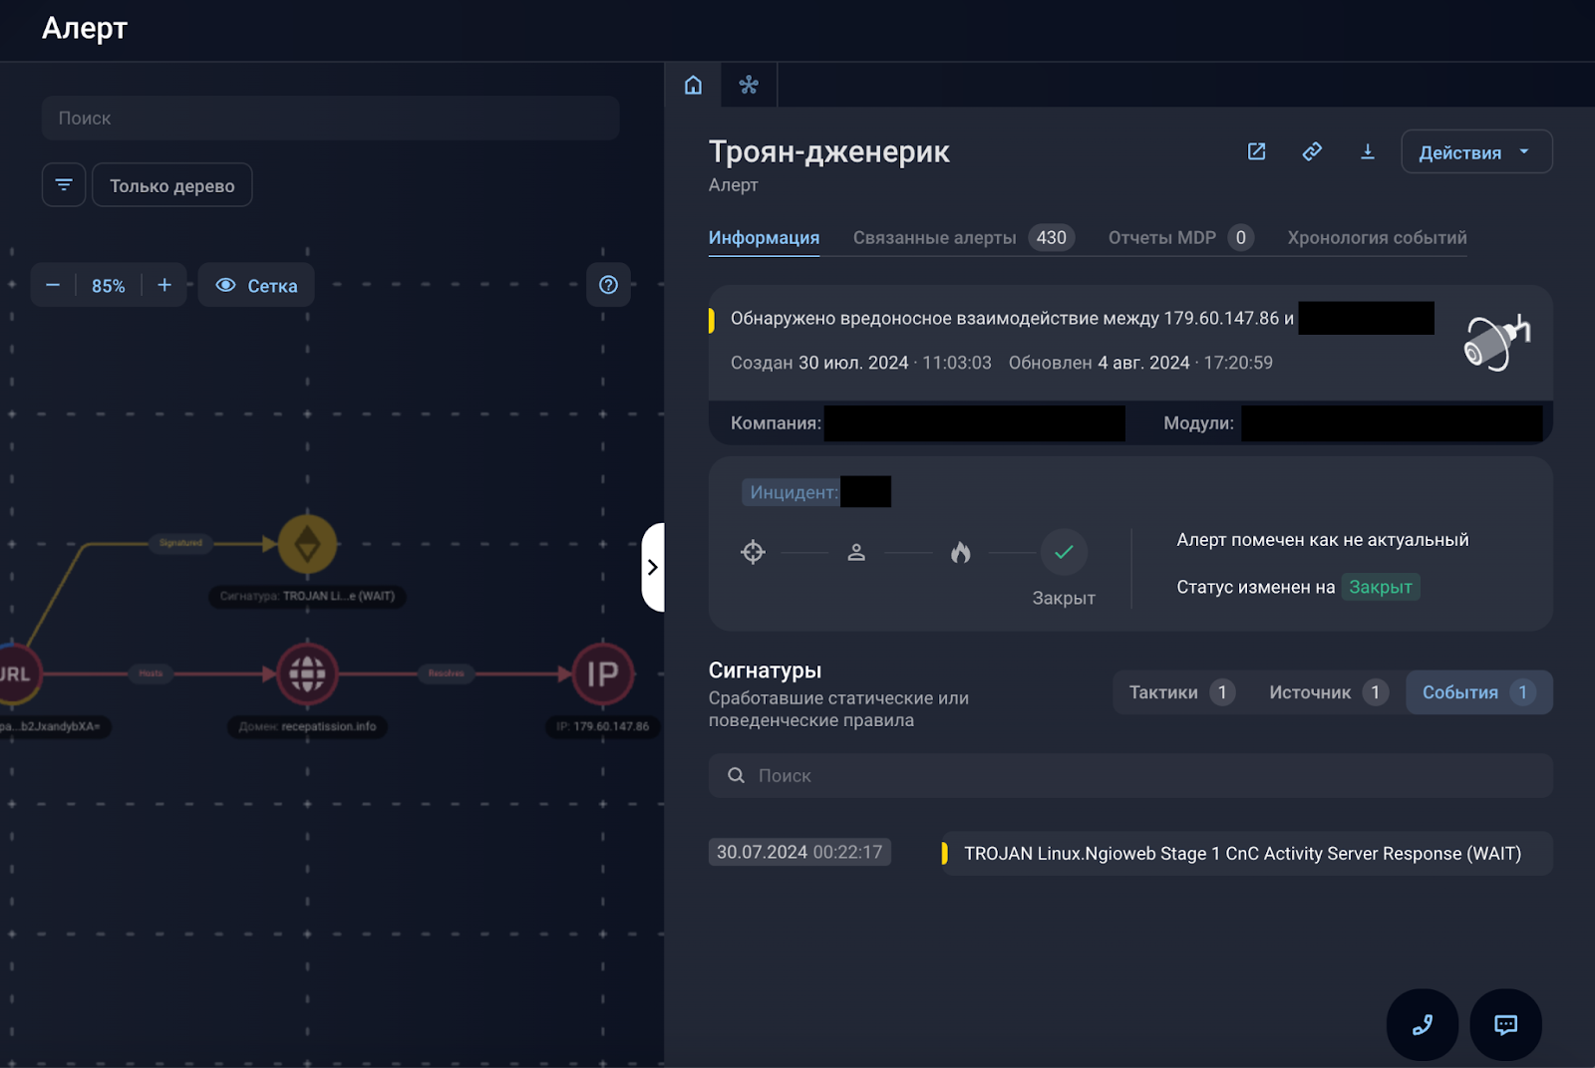Select the domain globe node

click(x=307, y=674)
